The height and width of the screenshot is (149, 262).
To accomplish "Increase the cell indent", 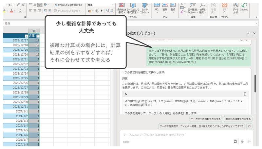I will [50, 11].
